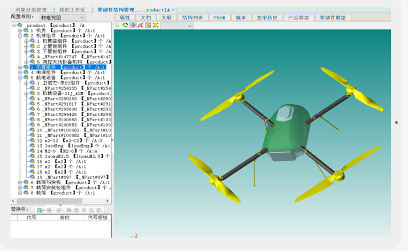Click the add replacement part icon

click(40, 210)
